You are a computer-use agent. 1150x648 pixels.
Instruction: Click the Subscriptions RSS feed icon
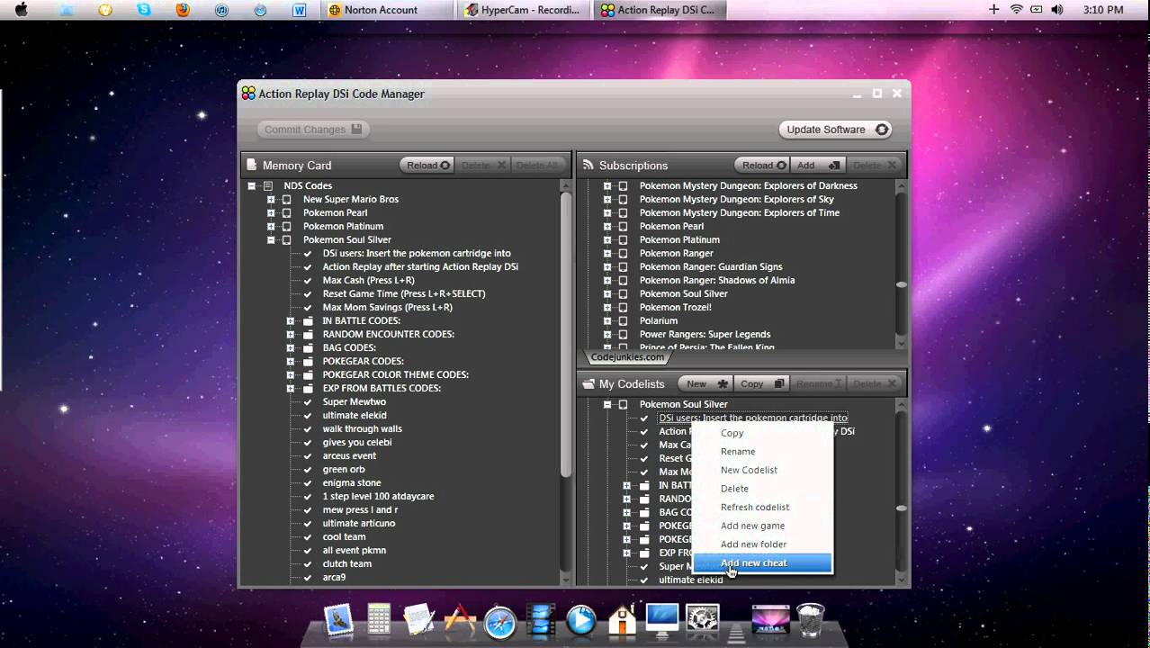coord(588,165)
